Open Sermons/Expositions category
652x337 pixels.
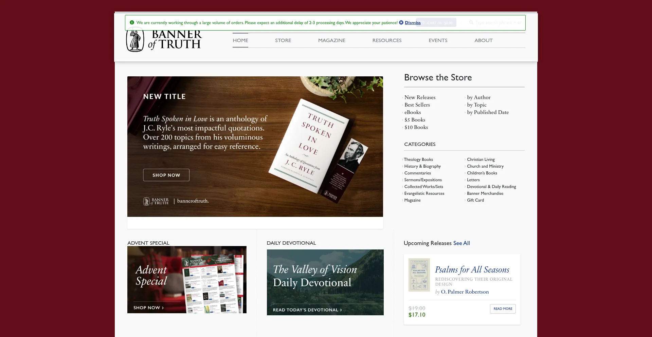pos(423,180)
